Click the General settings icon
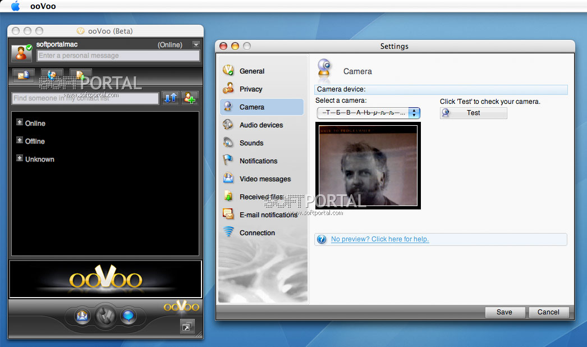 click(228, 70)
